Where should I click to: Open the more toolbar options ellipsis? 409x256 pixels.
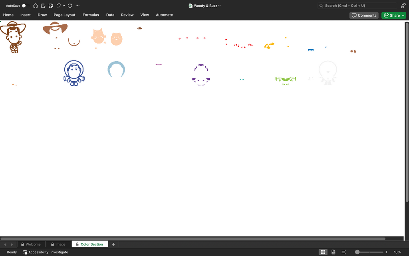point(77,6)
